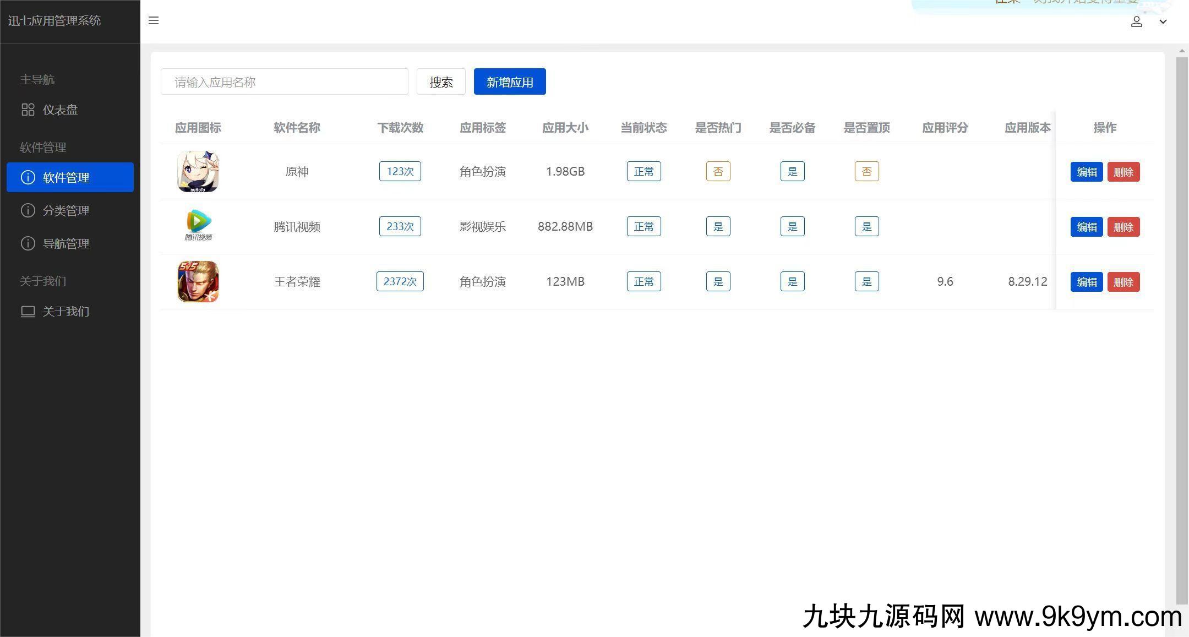Toggle 是否置顶 tag for 腾讯视频
This screenshot has width=1189, height=637.
(866, 226)
